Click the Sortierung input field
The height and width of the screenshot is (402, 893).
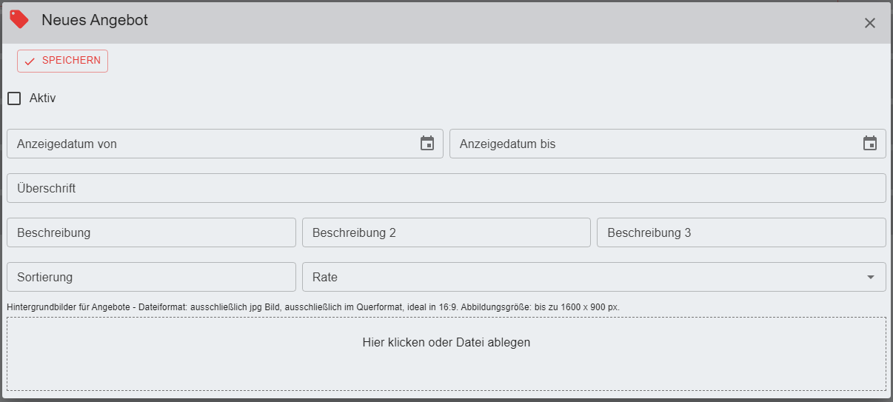(151, 277)
